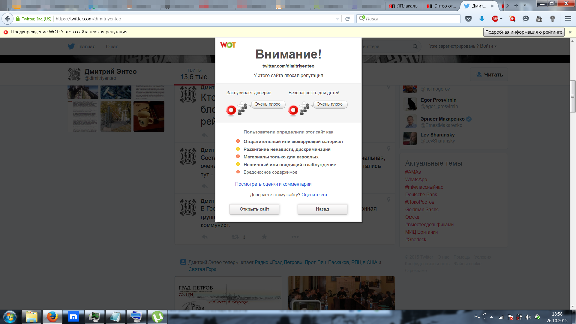Click the WOT logo in the warning dialog

click(228, 45)
